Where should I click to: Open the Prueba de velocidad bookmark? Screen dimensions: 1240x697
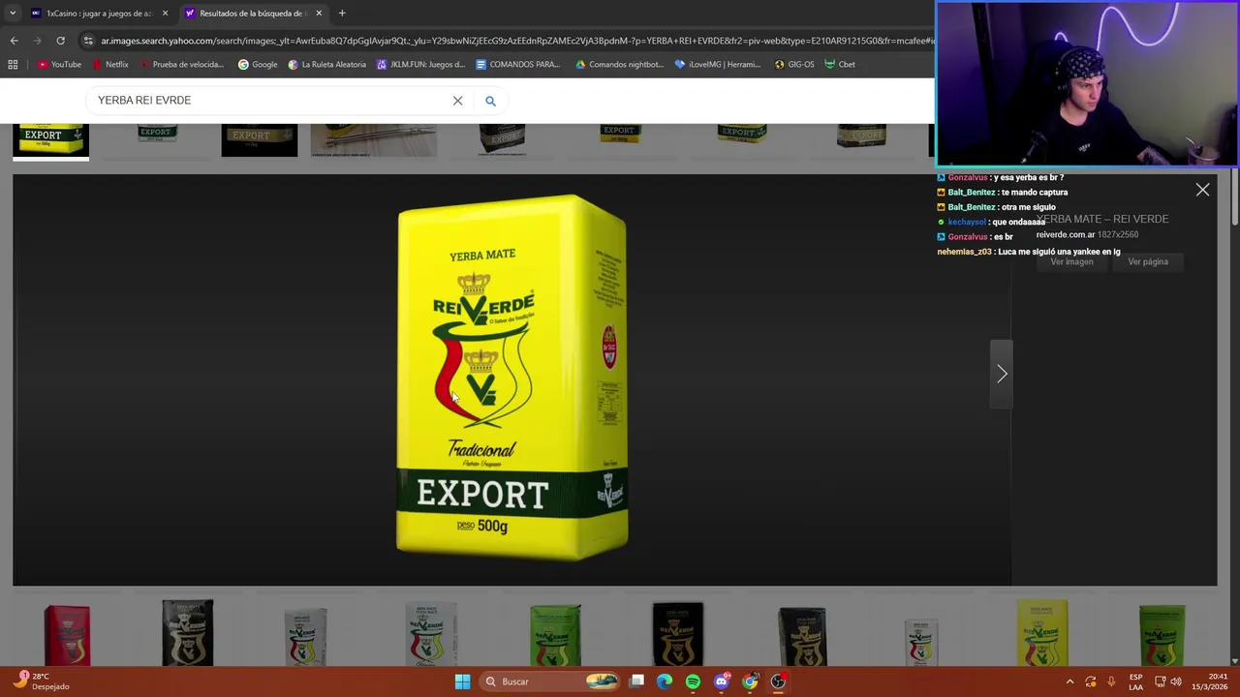click(182, 65)
